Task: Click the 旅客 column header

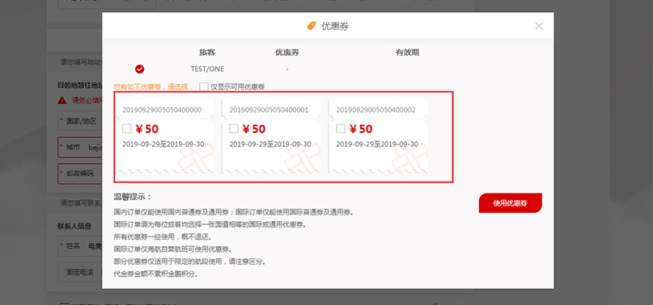Action: click(x=207, y=52)
